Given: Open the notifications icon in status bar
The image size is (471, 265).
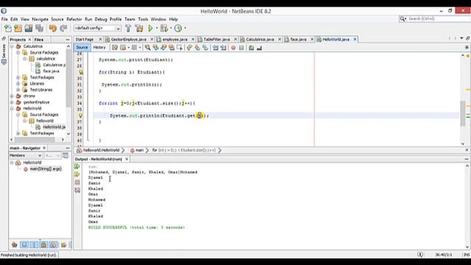Looking at the screenshot, I should (x=420, y=255).
